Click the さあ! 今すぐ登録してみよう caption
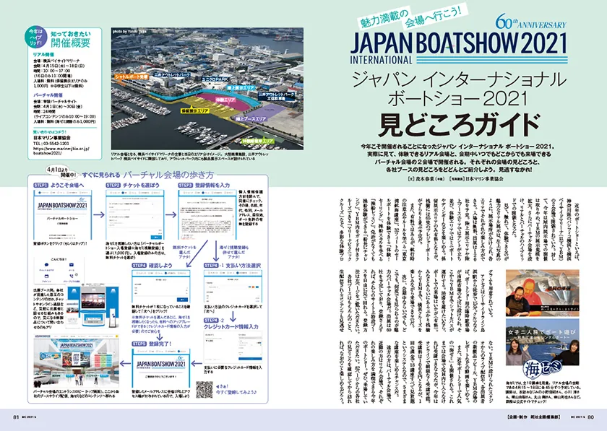This screenshot has width=607, height=431. tap(237, 389)
